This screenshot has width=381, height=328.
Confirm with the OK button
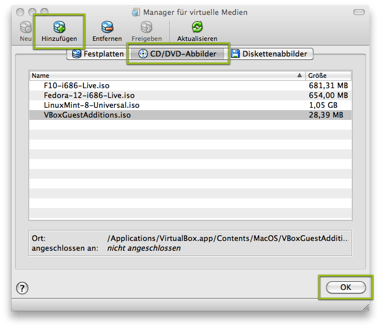click(x=346, y=288)
